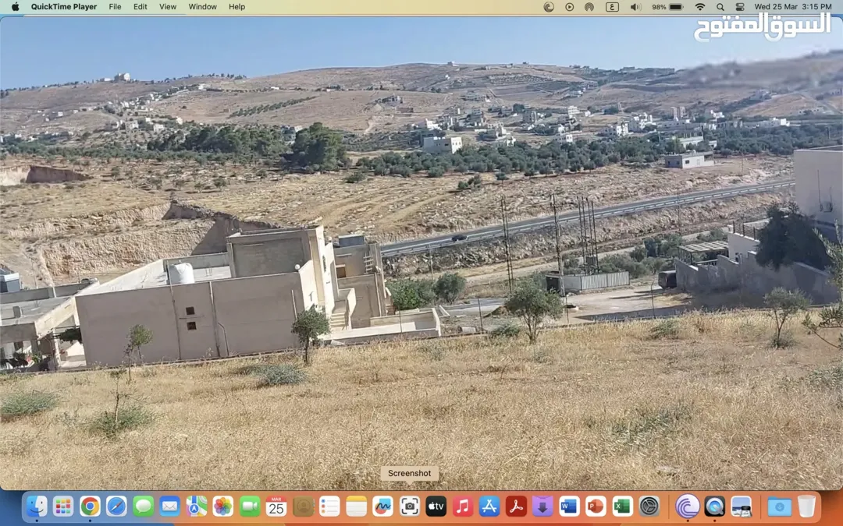
Task: Open Finder from the Dock
Action: [37, 507]
